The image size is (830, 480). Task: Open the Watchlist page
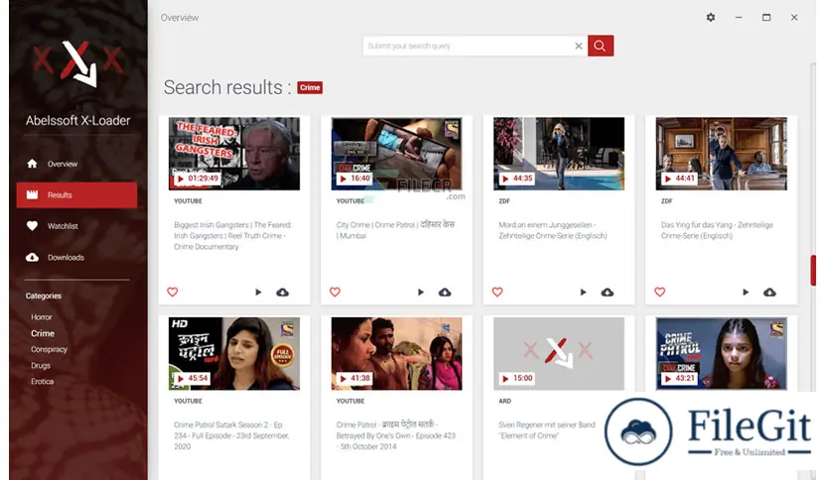click(76, 226)
